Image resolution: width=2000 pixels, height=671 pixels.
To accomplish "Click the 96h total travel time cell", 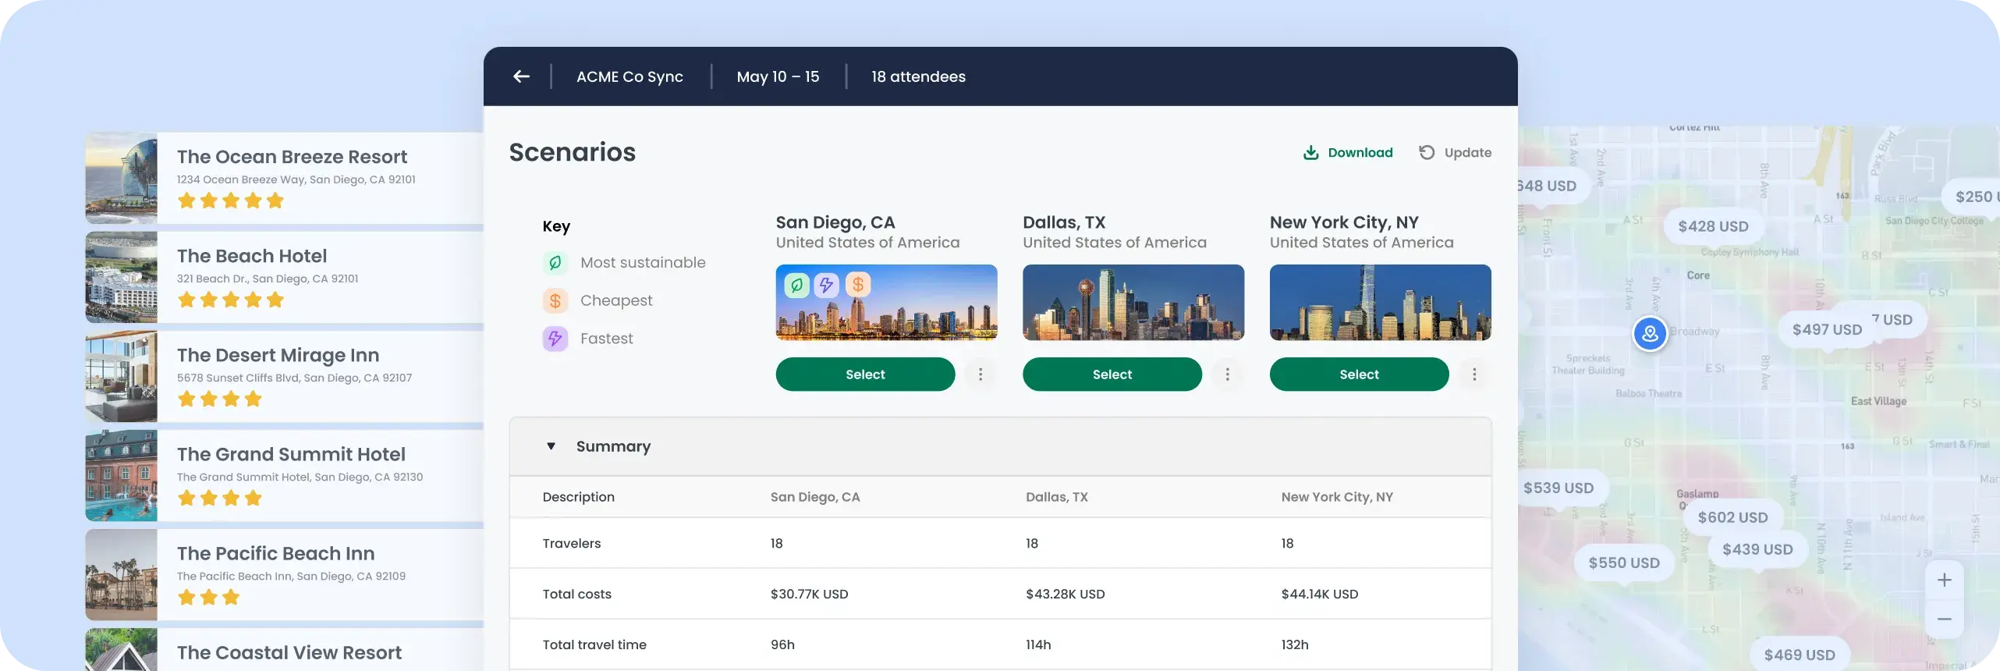I will coord(782,644).
